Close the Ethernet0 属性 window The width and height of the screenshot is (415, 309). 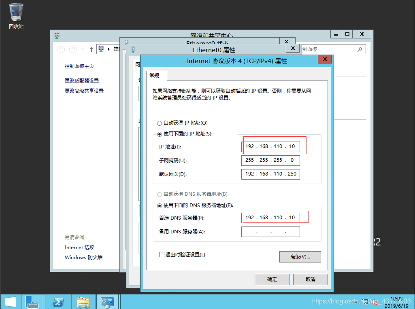[293, 48]
